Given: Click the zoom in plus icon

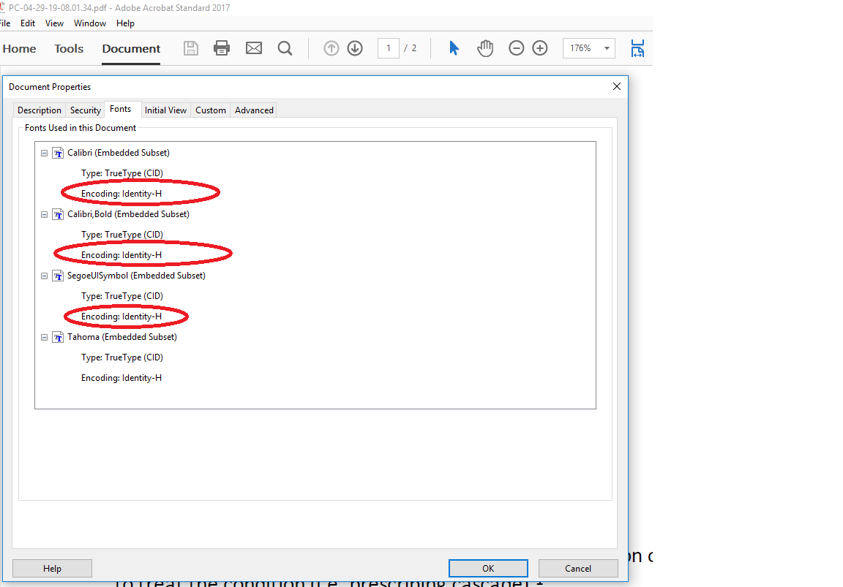Looking at the screenshot, I should (x=540, y=48).
